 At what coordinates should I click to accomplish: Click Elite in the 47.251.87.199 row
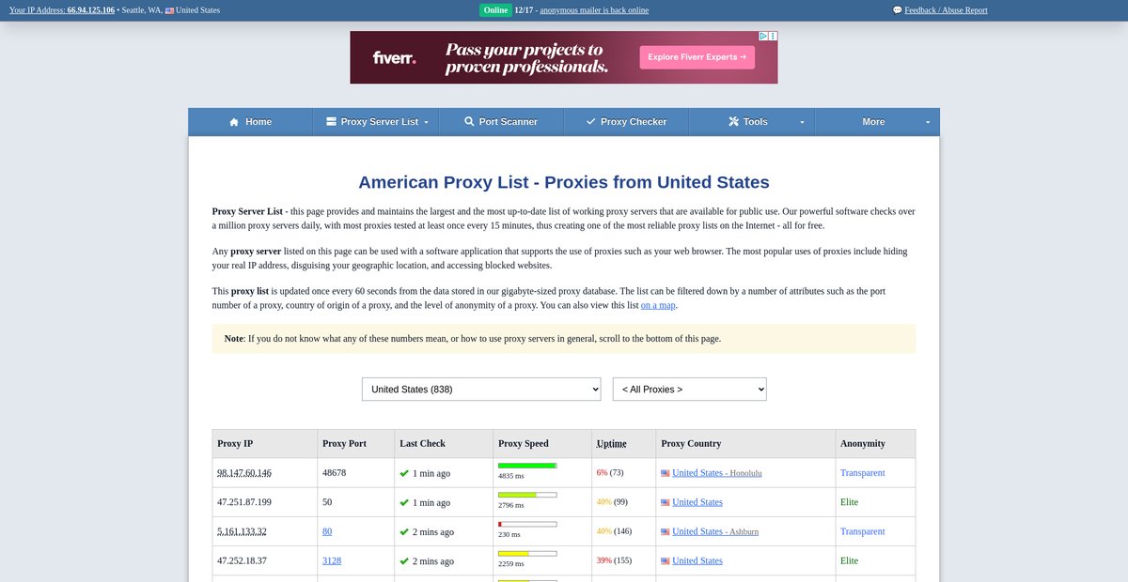point(849,502)
